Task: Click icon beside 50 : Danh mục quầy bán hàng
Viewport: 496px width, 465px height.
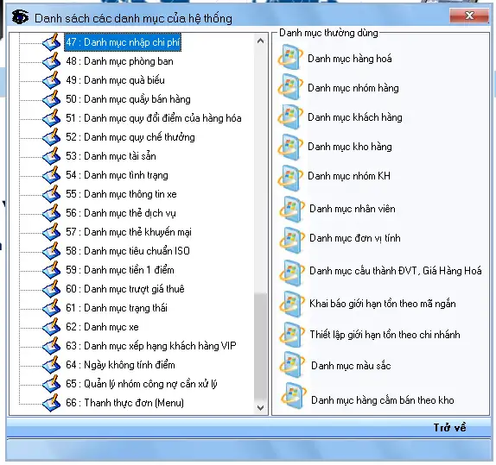Action: point(52,99)
